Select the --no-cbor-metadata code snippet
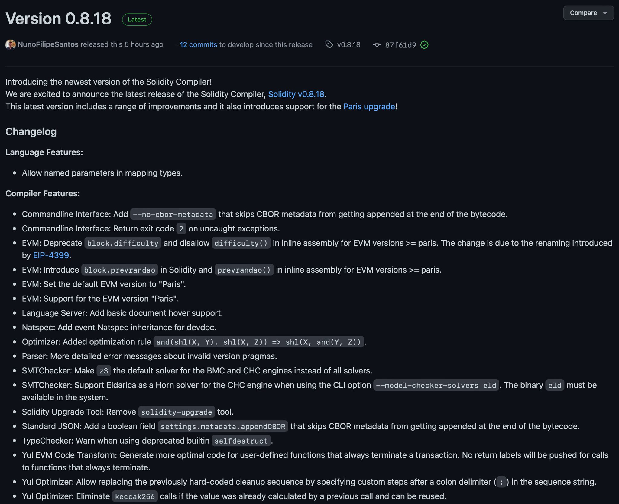619x504 pixels. coord(173,214)
